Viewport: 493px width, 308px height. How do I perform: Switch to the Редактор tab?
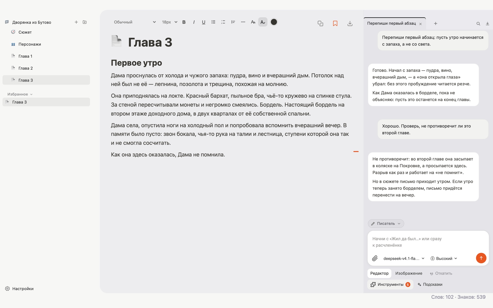pos(379,273)
